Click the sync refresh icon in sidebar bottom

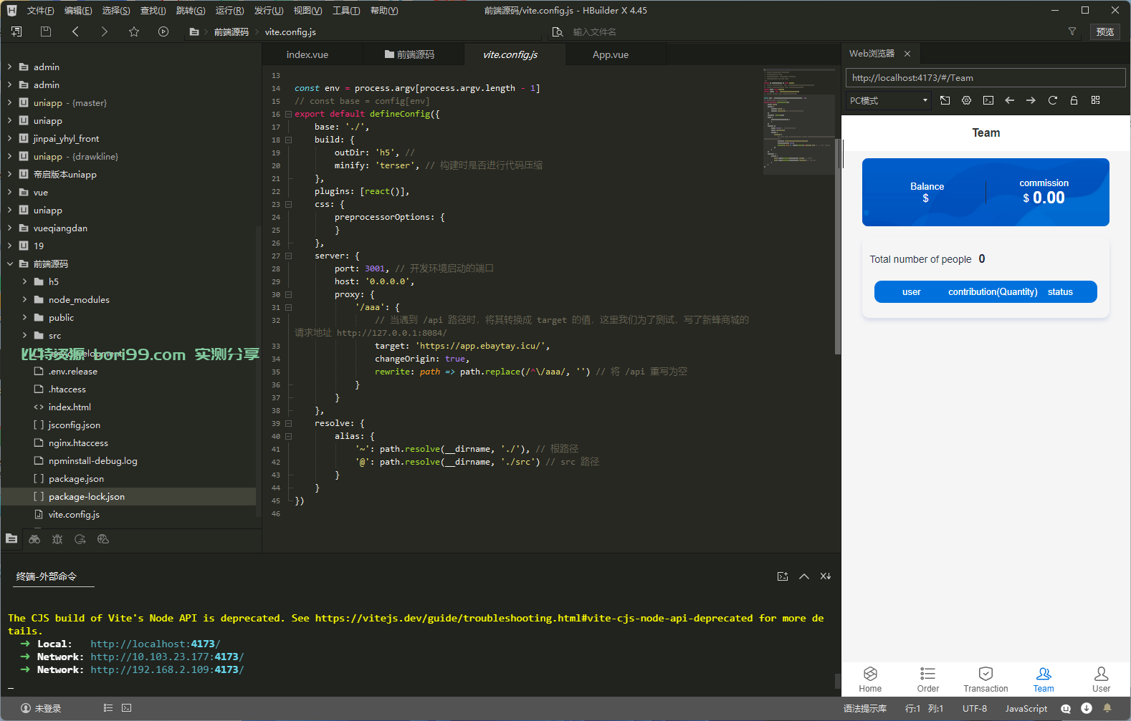80,539
